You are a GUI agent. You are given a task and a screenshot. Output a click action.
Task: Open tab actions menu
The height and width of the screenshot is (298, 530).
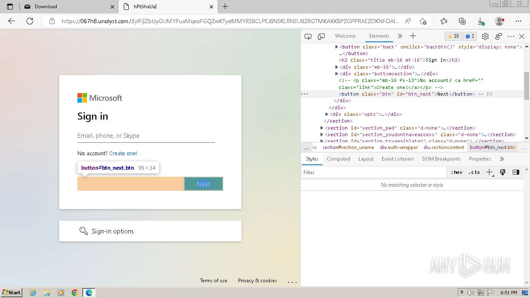[x=10, y=7]
